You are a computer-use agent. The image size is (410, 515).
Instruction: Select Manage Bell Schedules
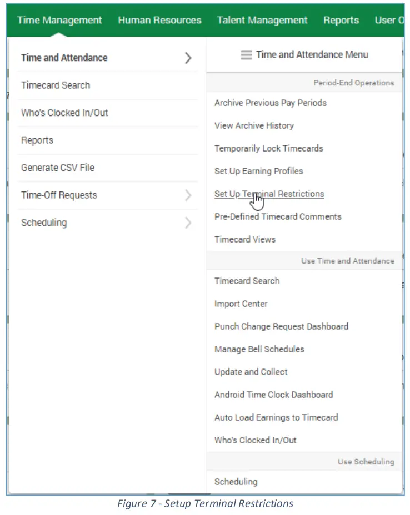pos(259,349)
